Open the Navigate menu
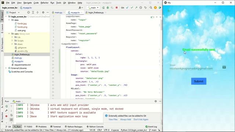This screenshot has width=235, height=132. (x=28, y=3)
